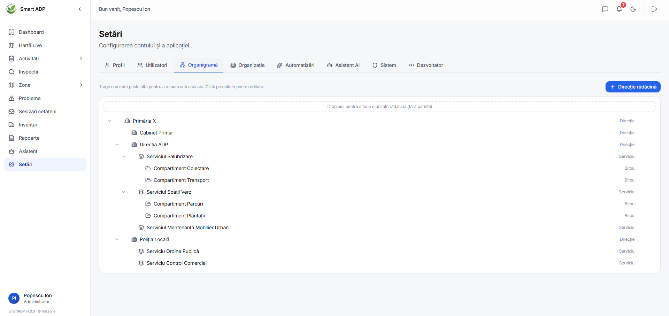Collapse the sidebar with the arrow

[x=80, y=9]
